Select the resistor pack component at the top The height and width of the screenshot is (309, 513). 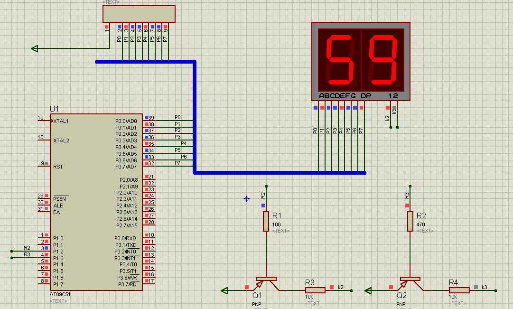[139, 14]
